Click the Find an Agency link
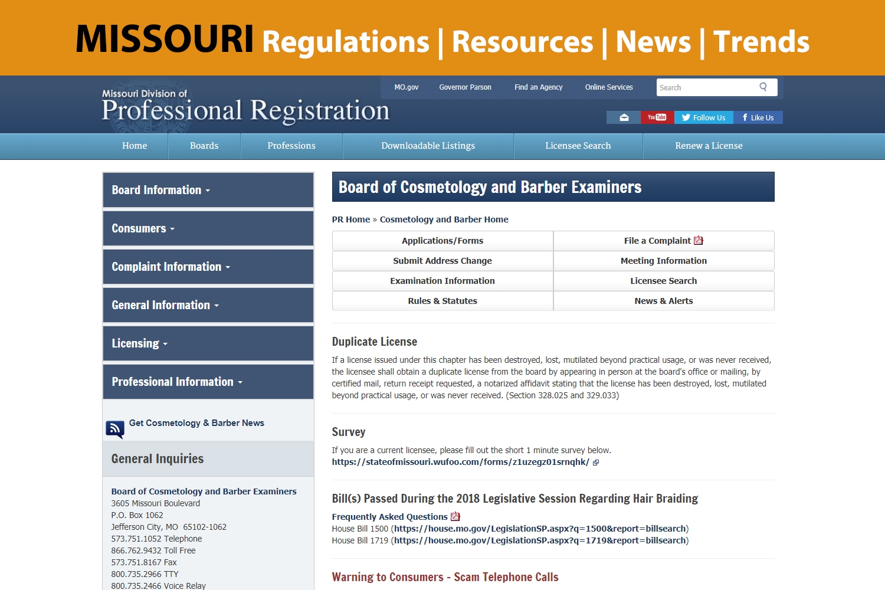This screenshot has height=590, width=885. (x=538, y=87)
